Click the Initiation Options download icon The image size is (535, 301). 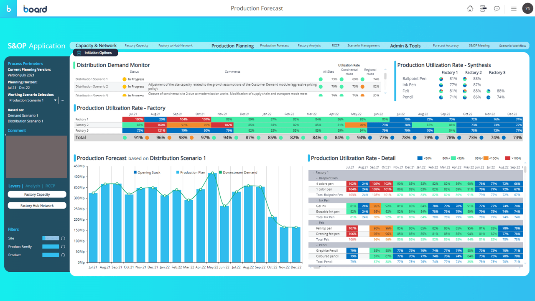[79, 53]
